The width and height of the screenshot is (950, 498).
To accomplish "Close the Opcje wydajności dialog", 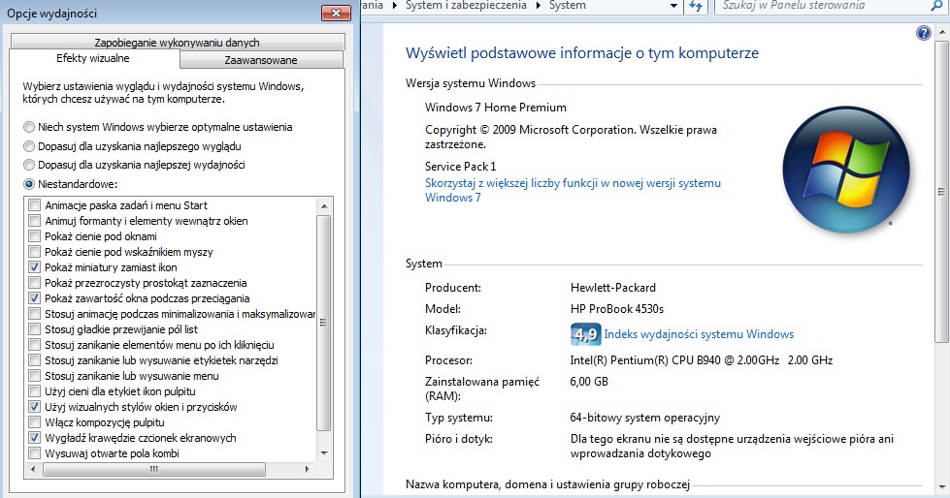I will tap(337, 13).
